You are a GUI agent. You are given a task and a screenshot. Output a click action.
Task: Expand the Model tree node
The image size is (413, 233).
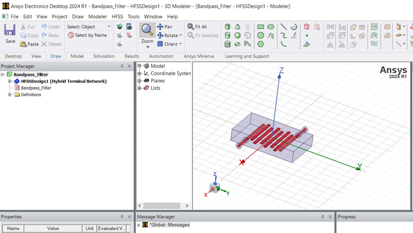tap(139, 66)
